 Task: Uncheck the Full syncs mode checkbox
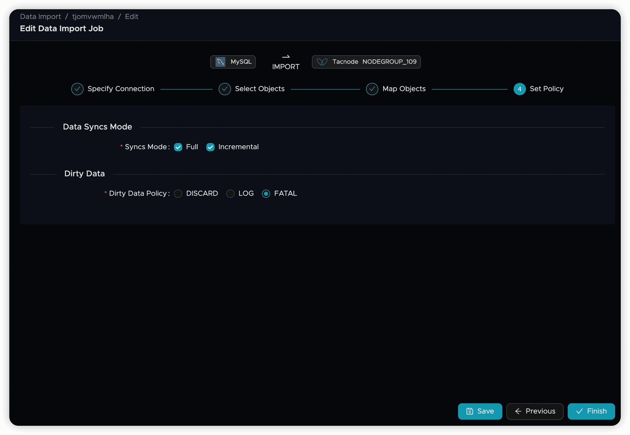click(x=178, y=147)
